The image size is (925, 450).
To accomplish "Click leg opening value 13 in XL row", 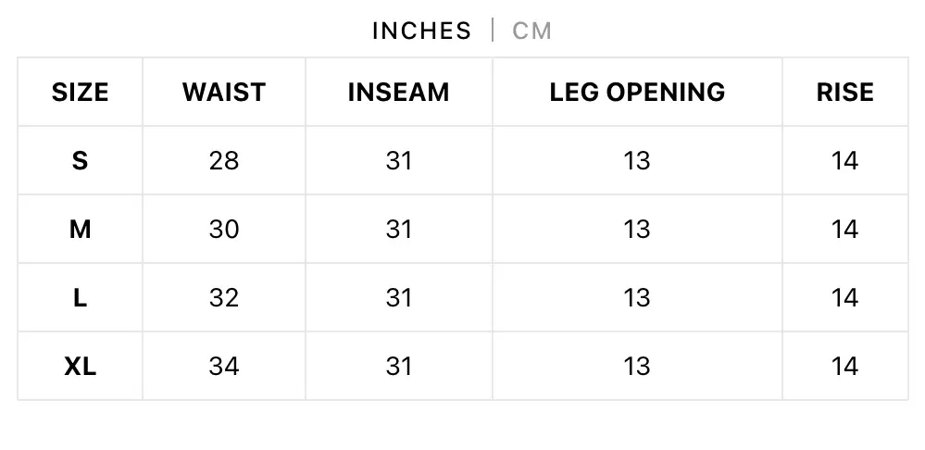I will point(637,366).
